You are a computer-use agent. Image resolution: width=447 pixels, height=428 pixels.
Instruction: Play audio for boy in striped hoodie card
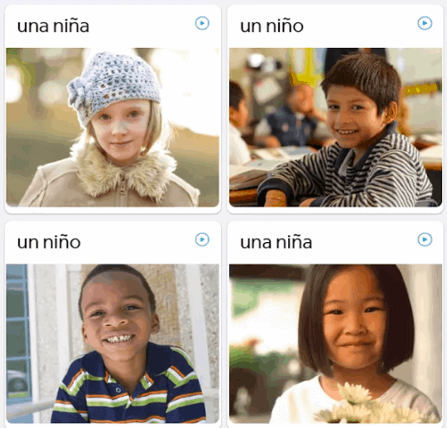[x=425, y=23]
